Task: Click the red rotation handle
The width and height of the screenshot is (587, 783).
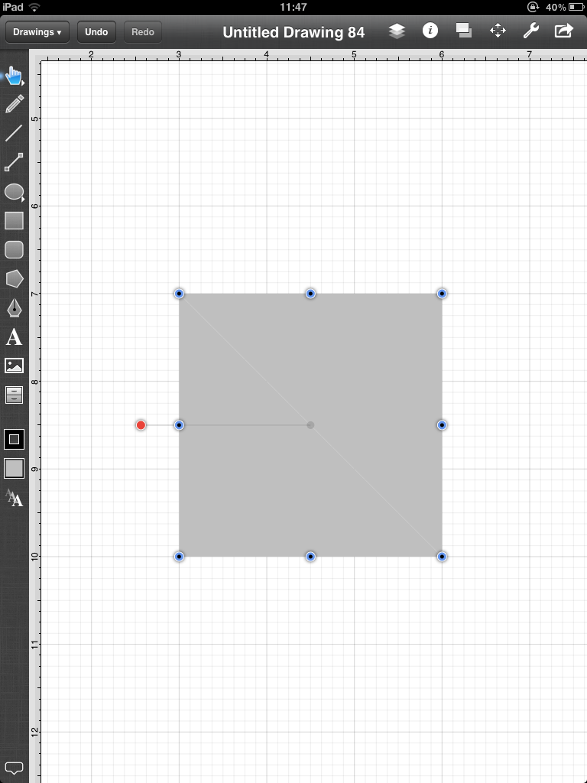Action: 141,425
